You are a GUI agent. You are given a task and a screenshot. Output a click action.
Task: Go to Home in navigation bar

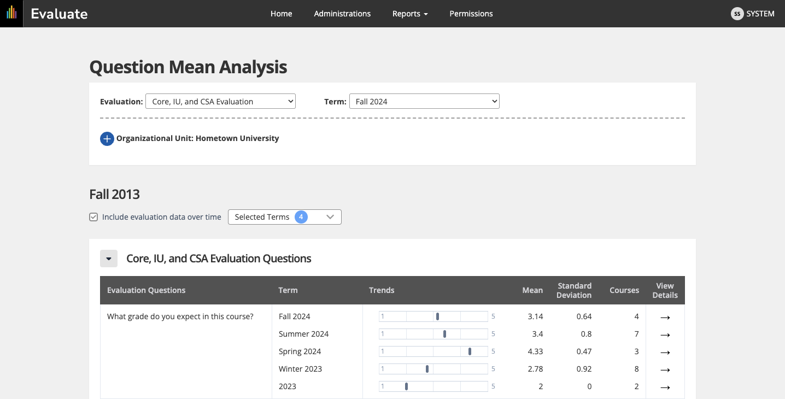(x=281, y=14)
